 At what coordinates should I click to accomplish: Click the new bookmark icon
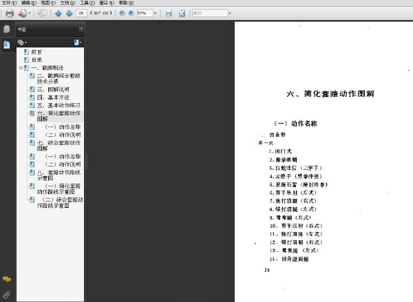pos(77,43)
